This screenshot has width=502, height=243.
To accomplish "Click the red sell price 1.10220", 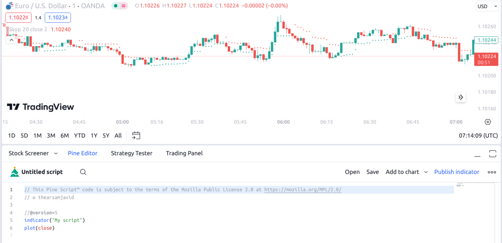I will point(18,17).
